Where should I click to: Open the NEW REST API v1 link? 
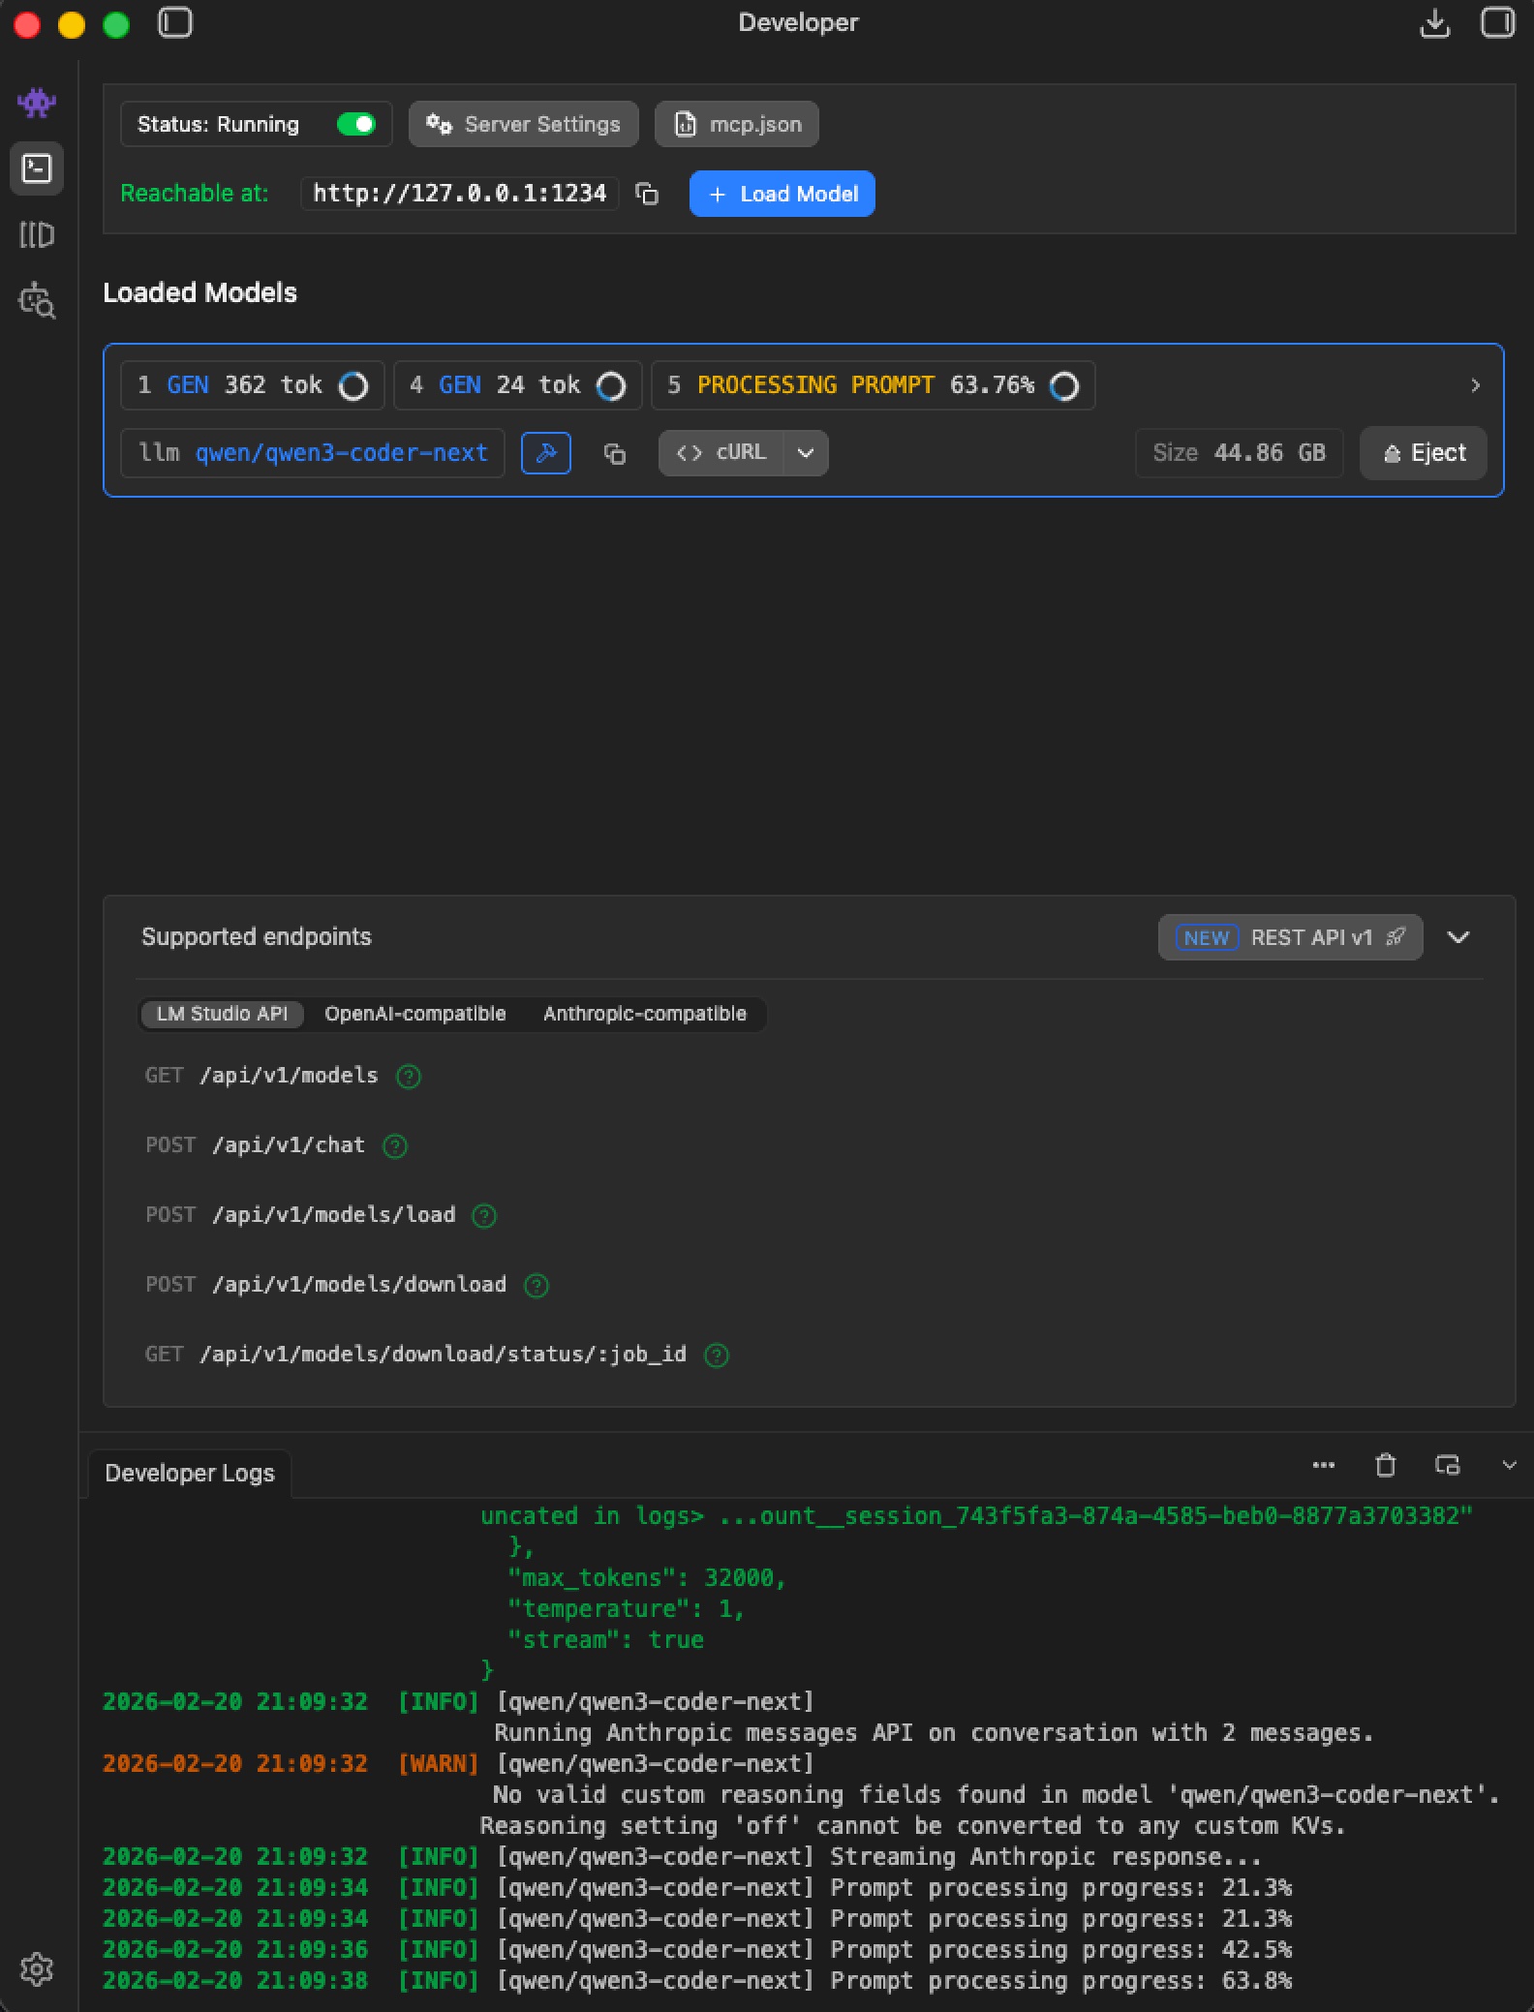point(1291,937)
